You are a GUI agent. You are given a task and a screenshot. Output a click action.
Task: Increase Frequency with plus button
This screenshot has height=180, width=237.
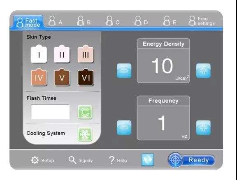203,127
